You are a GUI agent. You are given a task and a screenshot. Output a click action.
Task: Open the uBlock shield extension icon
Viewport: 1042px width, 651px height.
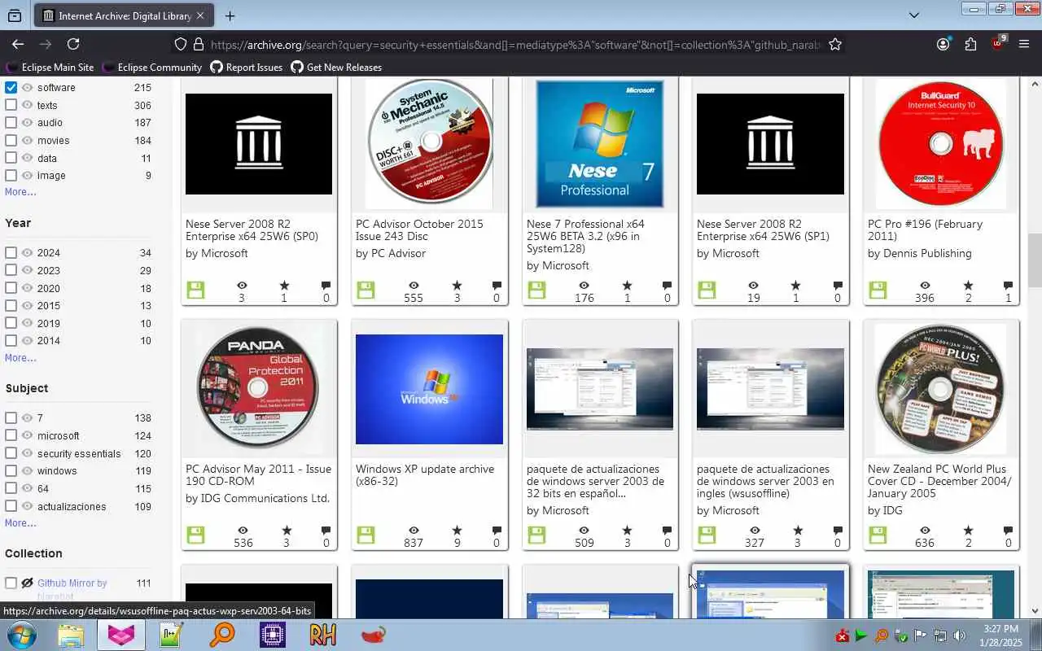click(998, 44)
